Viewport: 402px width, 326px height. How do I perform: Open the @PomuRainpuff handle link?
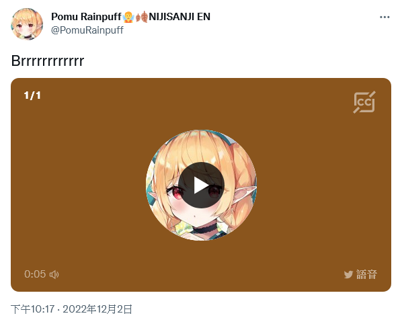click(x=87, y=30)
